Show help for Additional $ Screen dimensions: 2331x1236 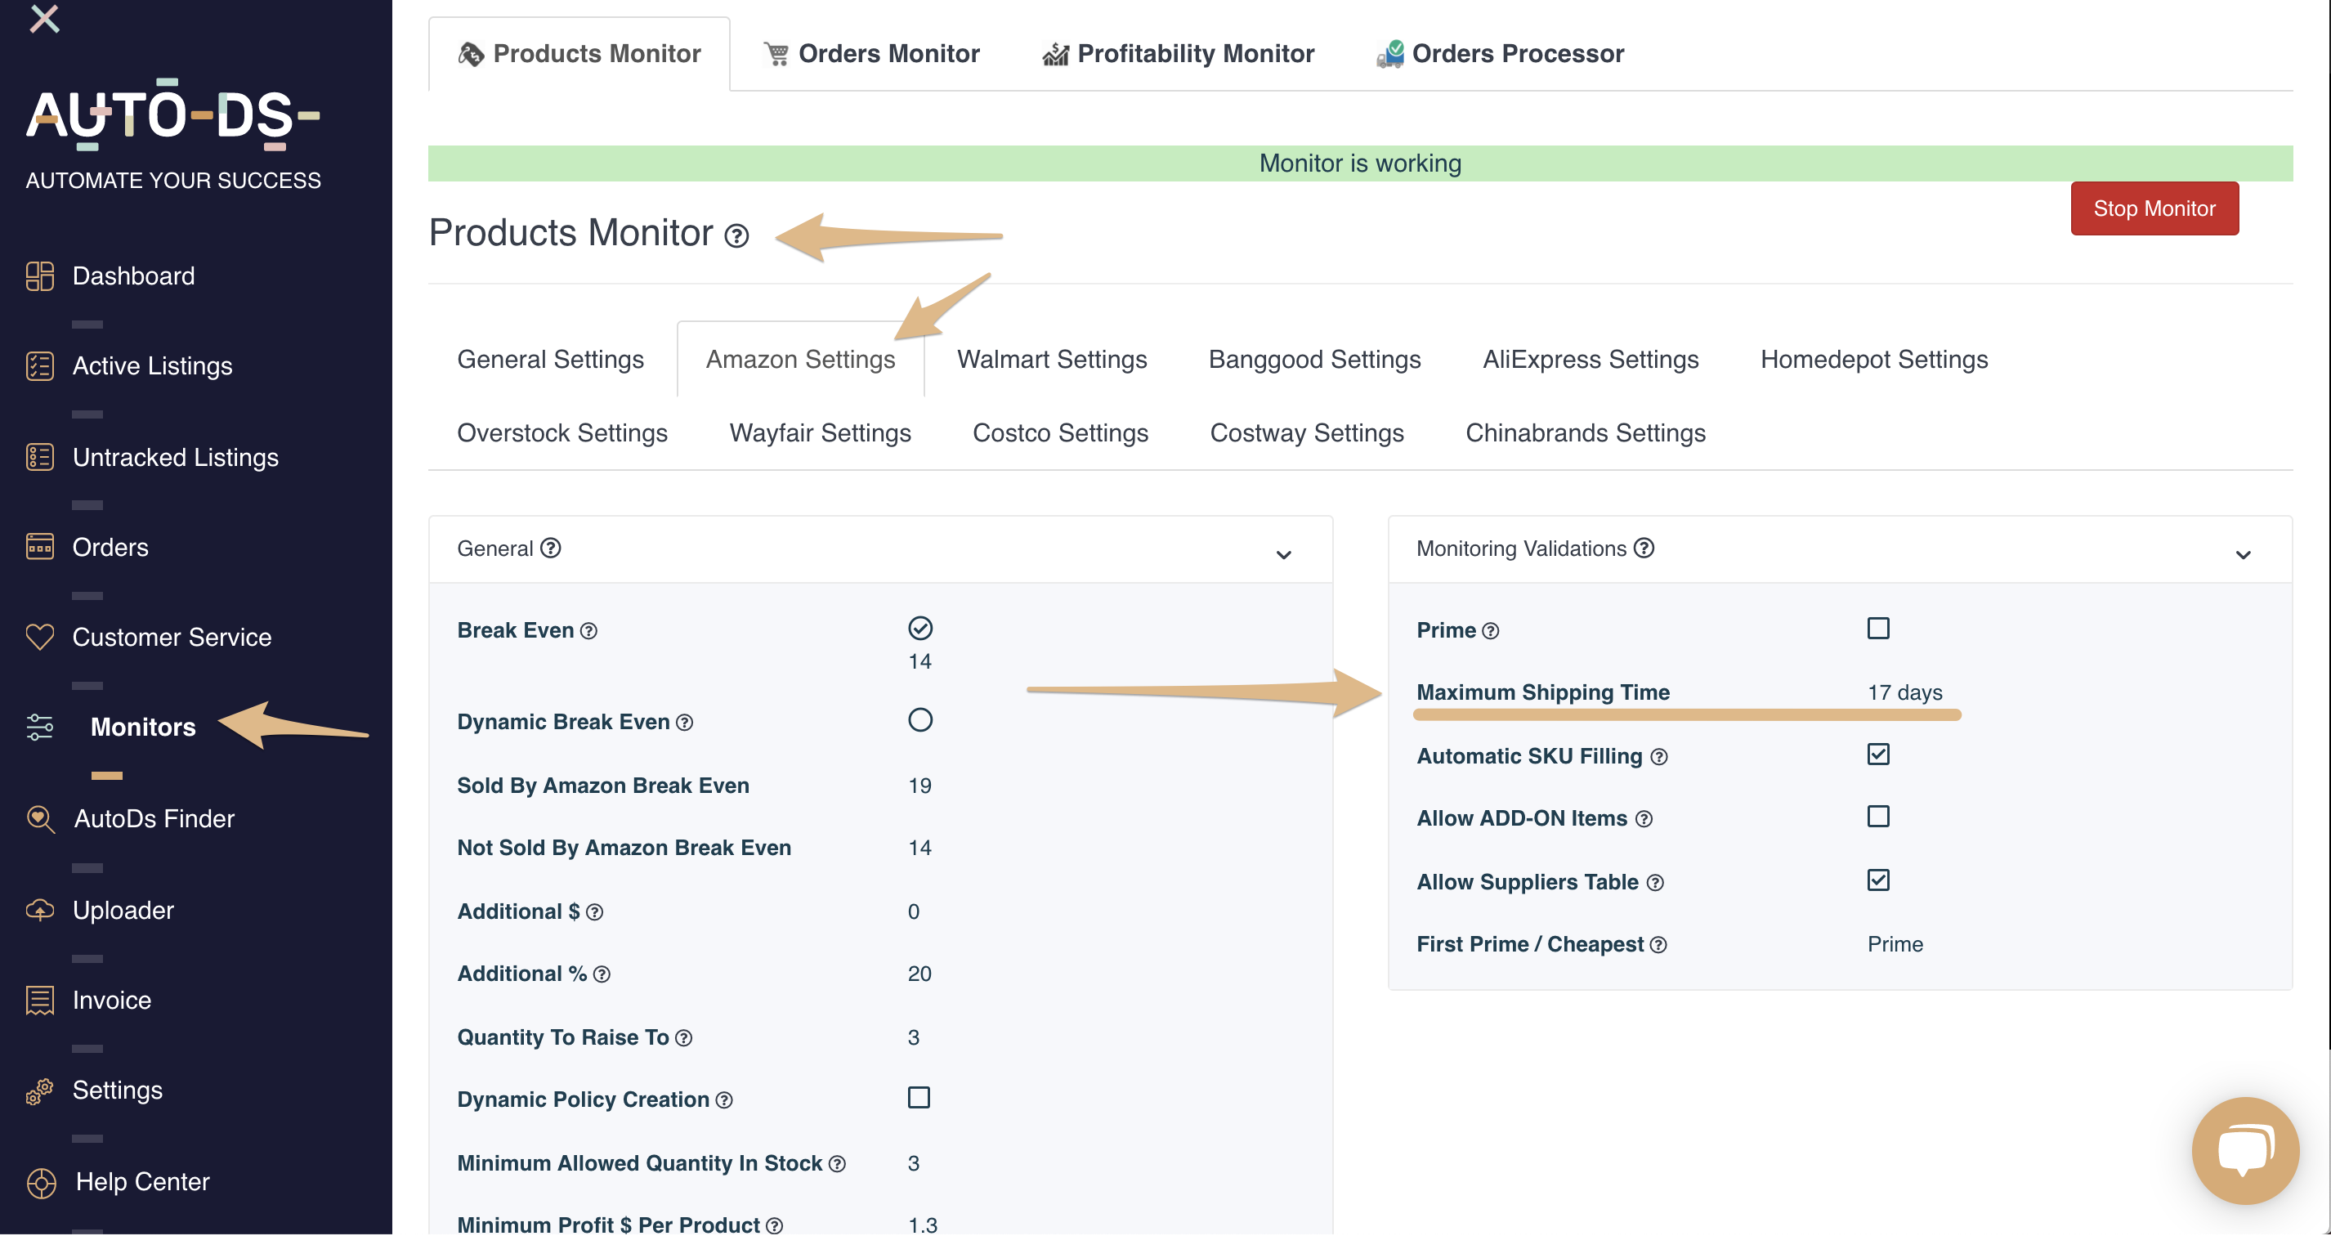click(594, 912)
